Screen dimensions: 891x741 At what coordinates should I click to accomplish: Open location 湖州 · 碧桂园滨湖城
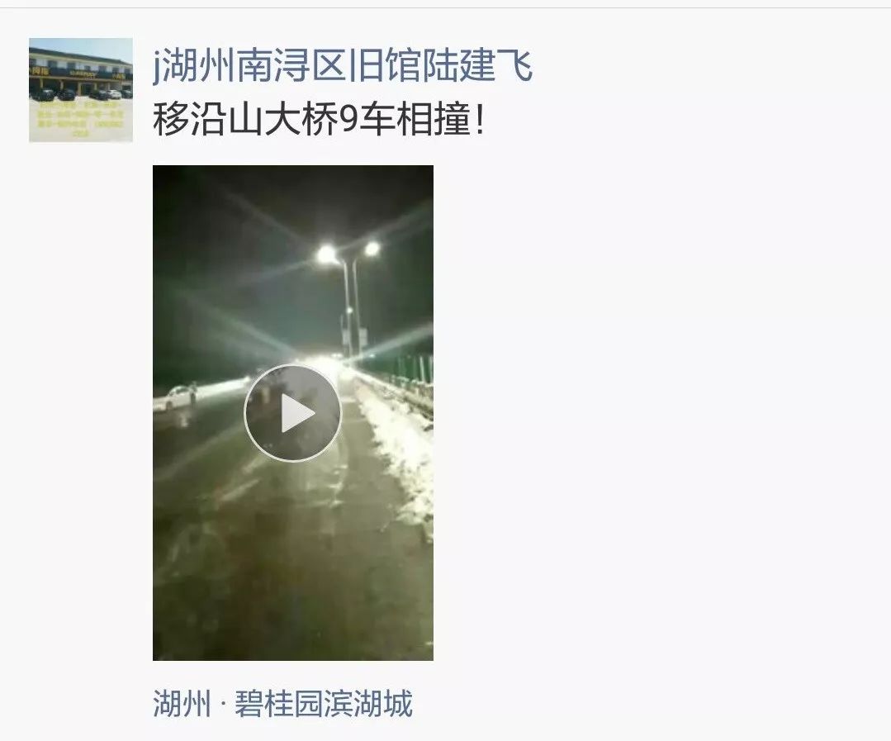282,704
